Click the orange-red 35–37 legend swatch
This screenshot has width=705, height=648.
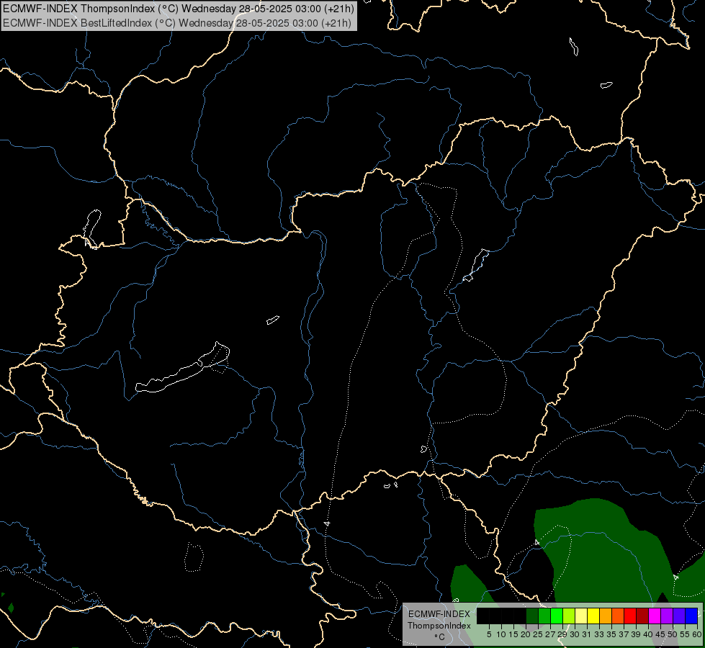[618, 616]
